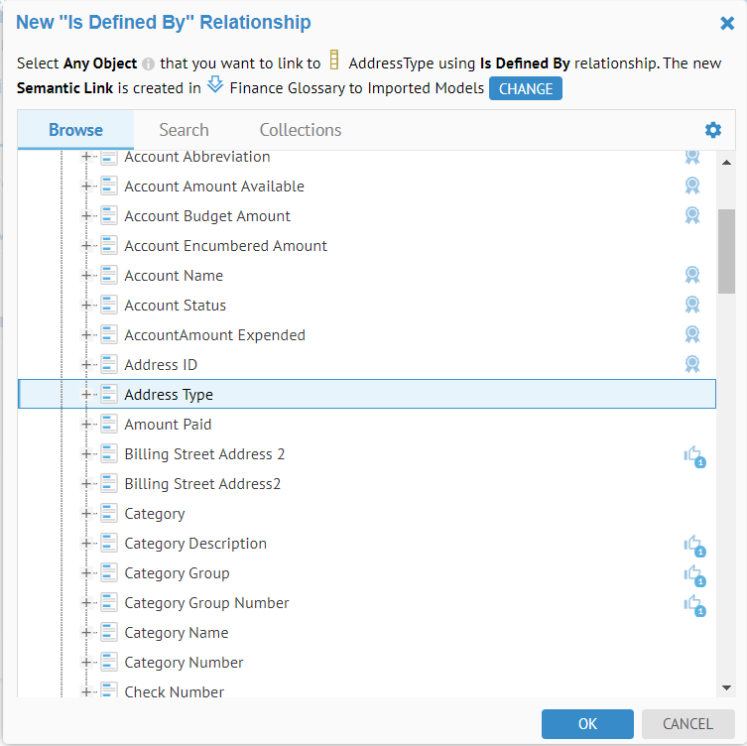This screenshot has width=747, height=746.
Task: Expand the Category Group tree node
Action: (87, 573)
